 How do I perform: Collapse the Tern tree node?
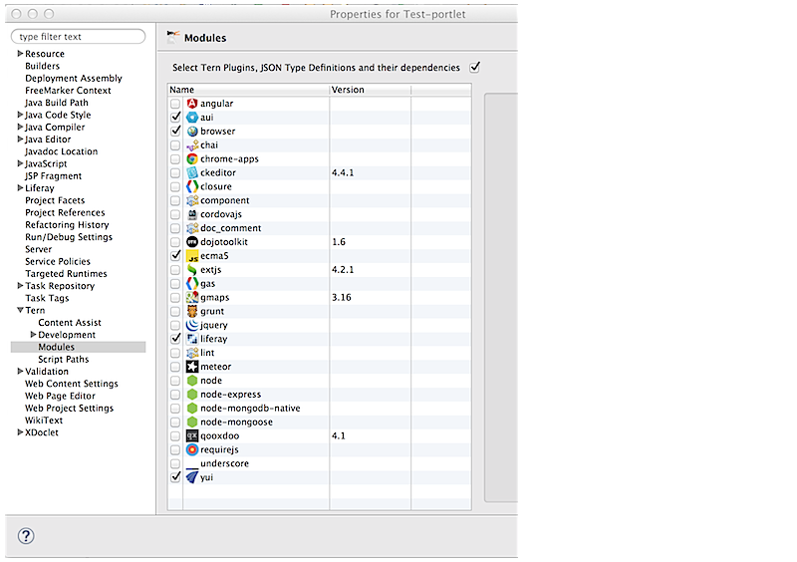(x=20, y=310)
